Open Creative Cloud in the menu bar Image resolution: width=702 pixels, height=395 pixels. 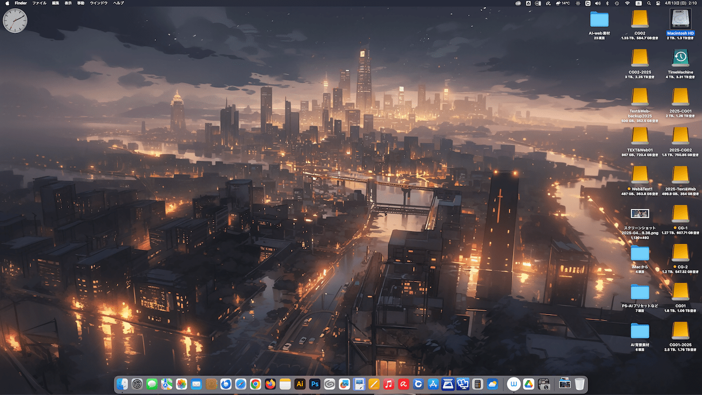point(518,3)
